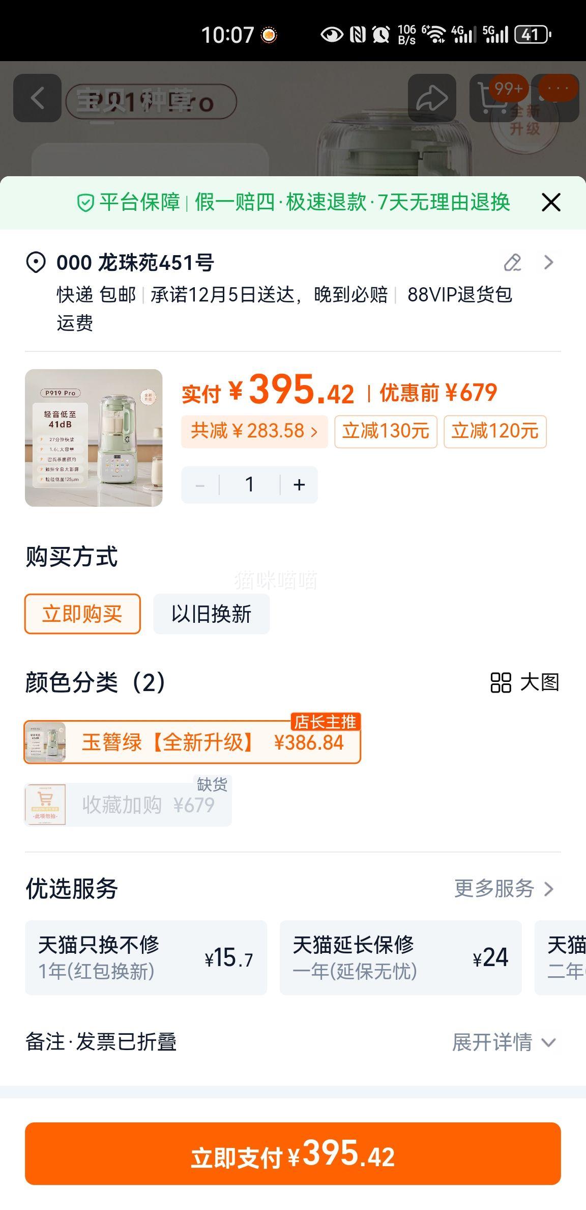Increase quantity with plus button
Screen dimensions: 586x1210
click(x=299, y=485)
